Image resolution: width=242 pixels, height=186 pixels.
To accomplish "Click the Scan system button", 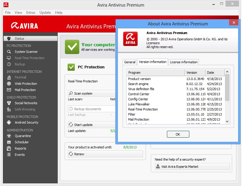I will 92,93.
